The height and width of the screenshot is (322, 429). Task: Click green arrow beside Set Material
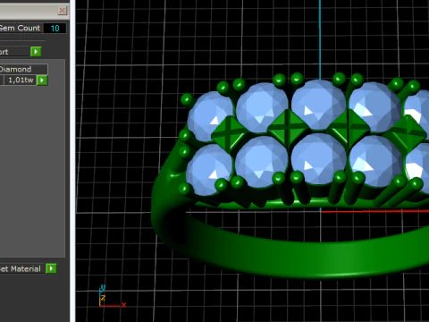(x=51, y=268)
